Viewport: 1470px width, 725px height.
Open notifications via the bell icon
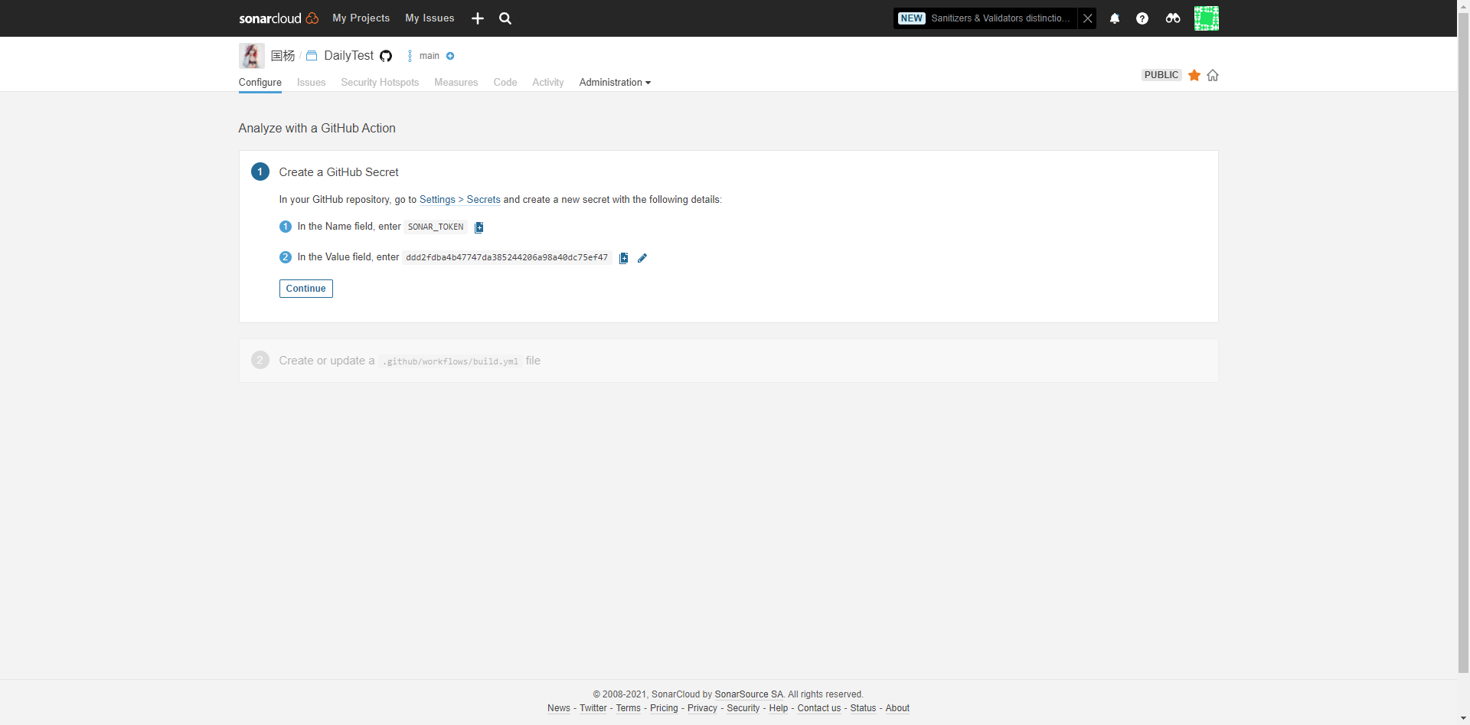(x=1114, y=18)
